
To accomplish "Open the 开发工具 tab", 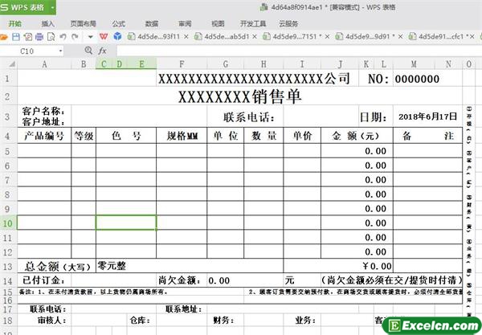I will [253, 23].
